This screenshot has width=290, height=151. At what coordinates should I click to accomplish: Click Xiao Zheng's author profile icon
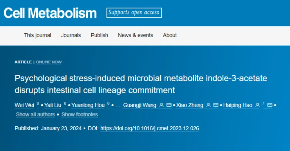coord(209,105)
